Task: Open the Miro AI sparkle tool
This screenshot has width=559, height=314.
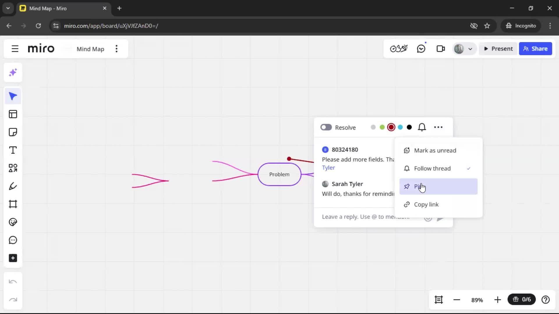Action: (x=13, y=72)
